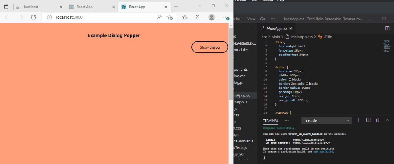View site information icon in address bar
The height and width of the screenshot is (164, 394).
[x=49, y=17]
